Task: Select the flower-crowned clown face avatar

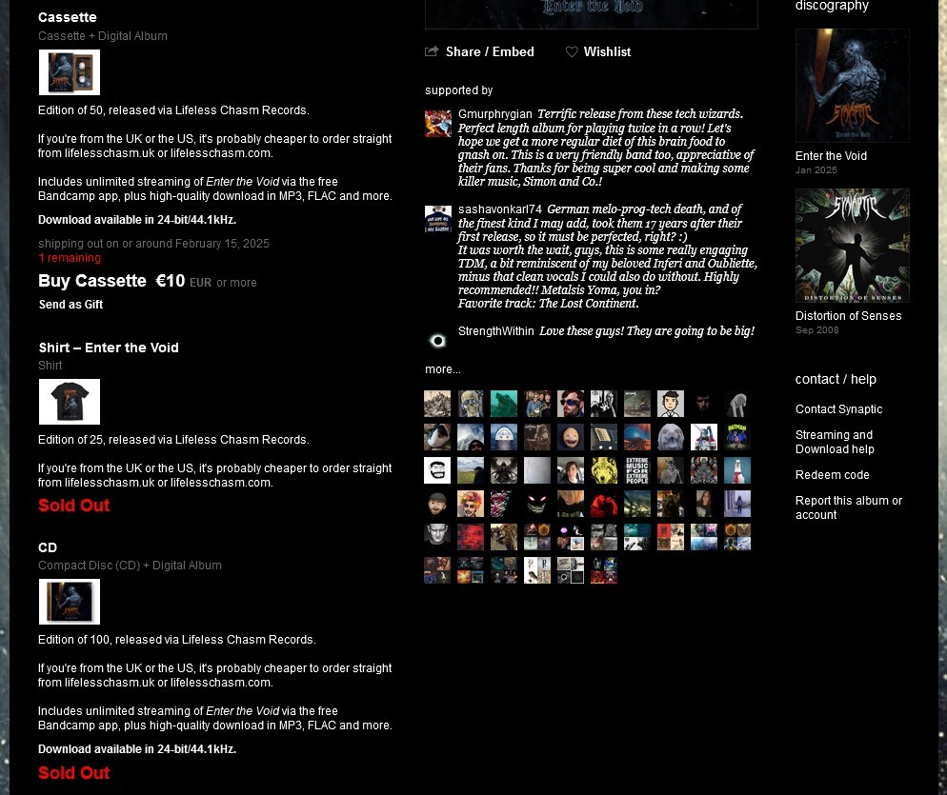Action: click(471, 504)
